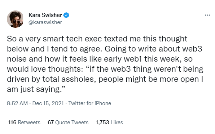Visit the Kara Swisher display name link
Viewport: 215px width, 134px height.
point(45,15)
